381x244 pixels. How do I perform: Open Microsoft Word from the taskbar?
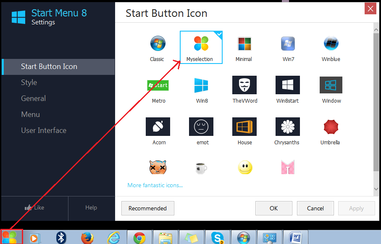tap(295, 237)
